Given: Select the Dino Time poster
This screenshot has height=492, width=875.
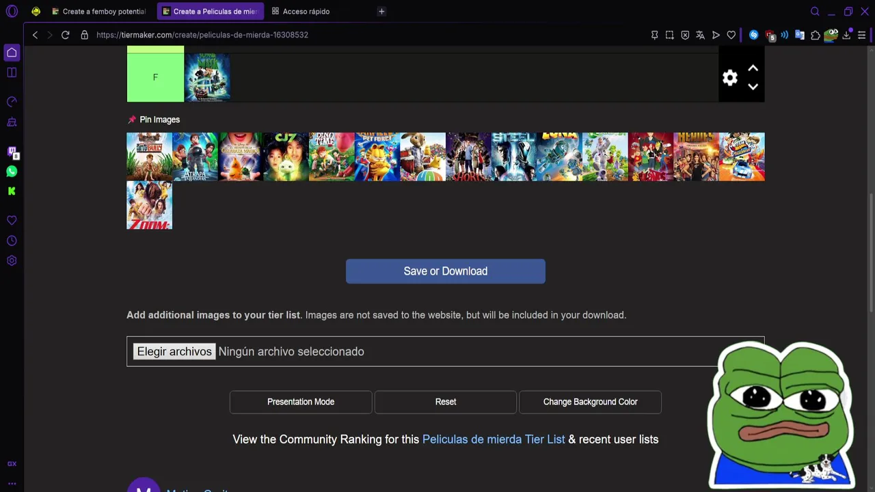Looking at the screenshot, I should [332, 157].
